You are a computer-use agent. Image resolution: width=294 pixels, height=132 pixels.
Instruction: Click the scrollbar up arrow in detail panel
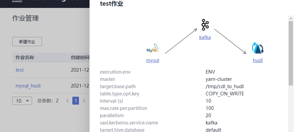pos(291,18)
